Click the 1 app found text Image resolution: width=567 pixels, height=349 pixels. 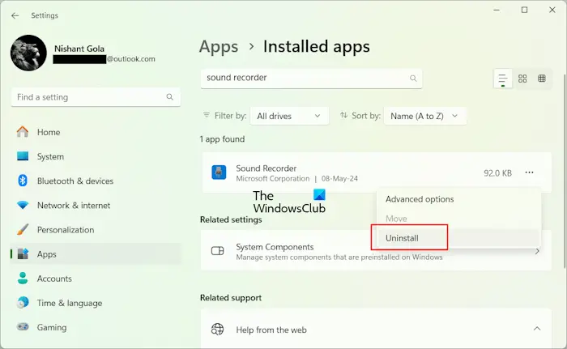(222, 139)
